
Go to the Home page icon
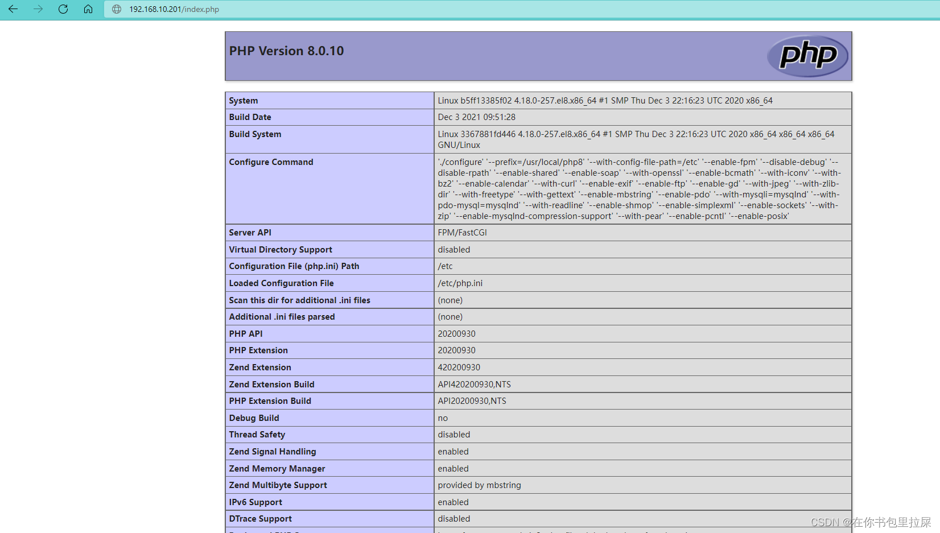[x=88, y=9]
